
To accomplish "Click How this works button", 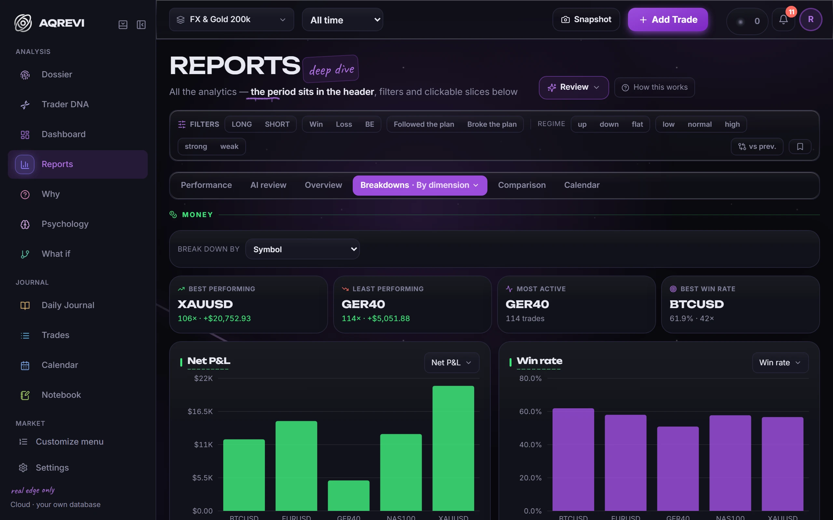I will [654, 87].
